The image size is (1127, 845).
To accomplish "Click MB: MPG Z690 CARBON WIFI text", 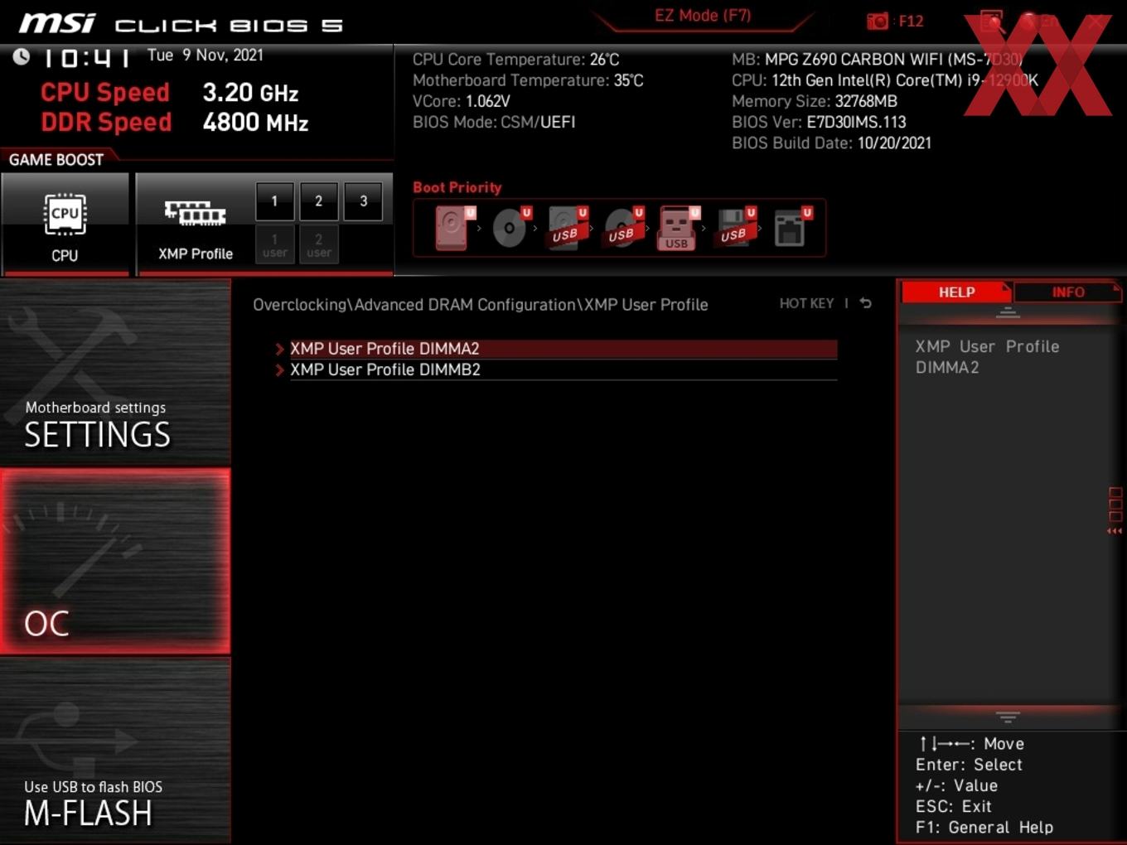I will pyautogui.click(x=878, y=60).
